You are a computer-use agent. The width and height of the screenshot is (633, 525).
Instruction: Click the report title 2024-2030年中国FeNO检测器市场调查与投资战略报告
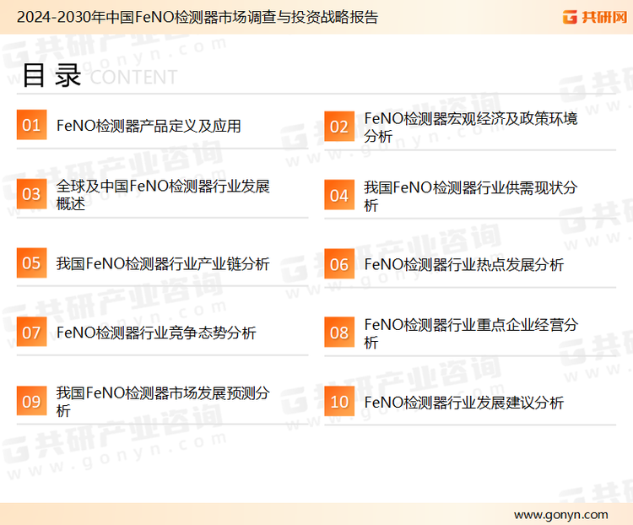click(x=197, y=17)
